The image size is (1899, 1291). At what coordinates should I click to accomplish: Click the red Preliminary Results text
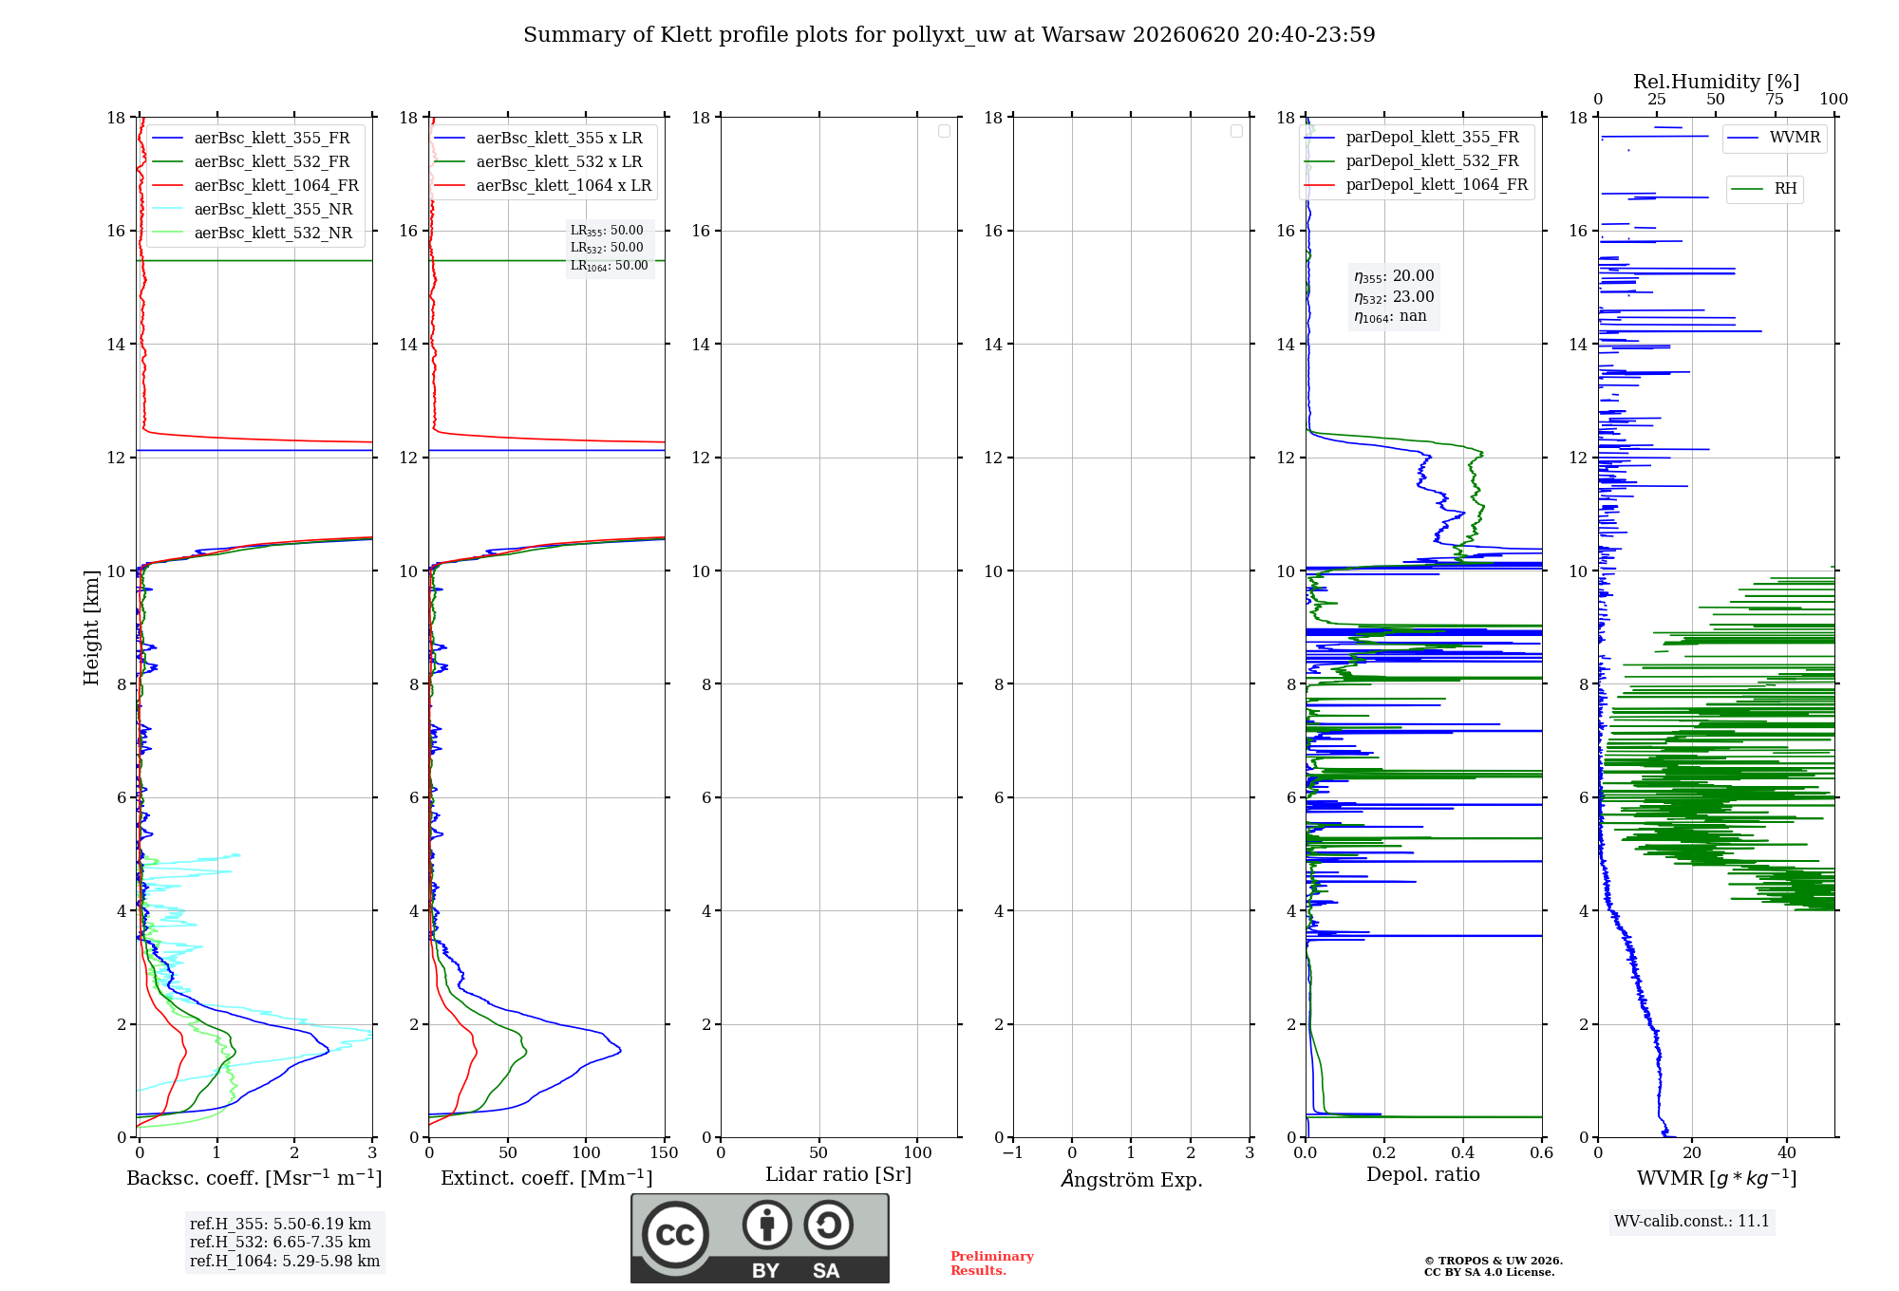coord(992,1263)
